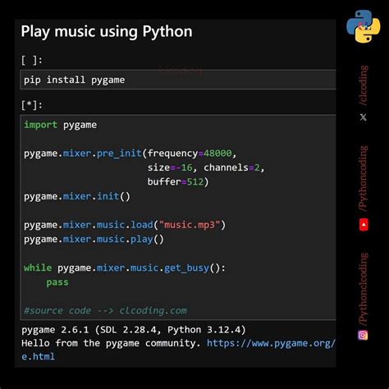The height and width of the screenshot is (389, 389).
Task: Click the 'channels=2' argument
Action: [x=231, y=167]
